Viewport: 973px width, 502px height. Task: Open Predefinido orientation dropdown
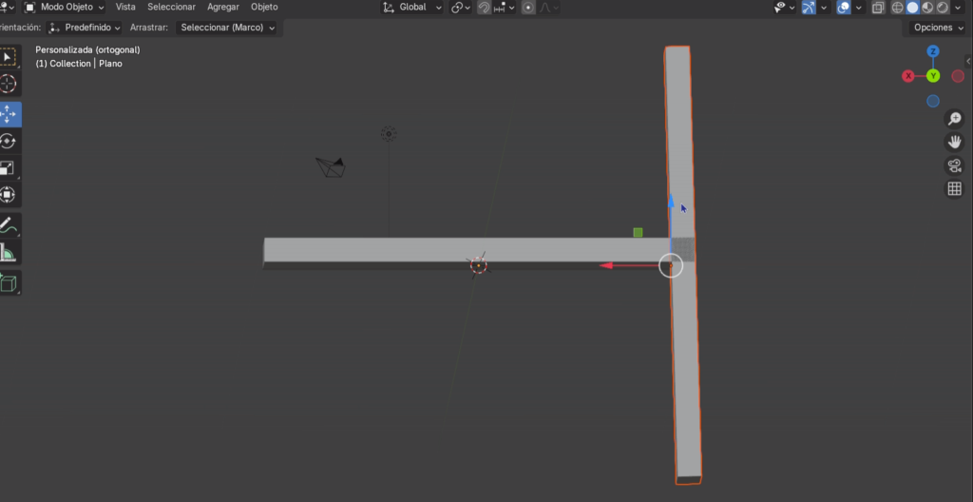point(85,28)
